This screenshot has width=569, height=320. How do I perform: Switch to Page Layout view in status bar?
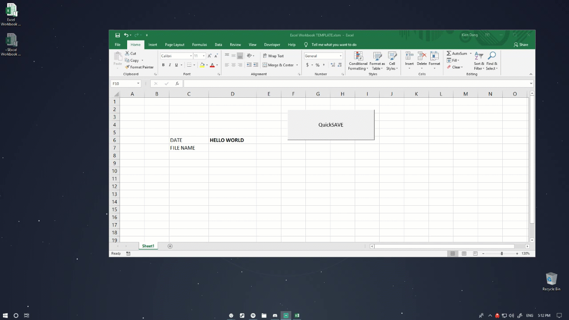(464, 253)
